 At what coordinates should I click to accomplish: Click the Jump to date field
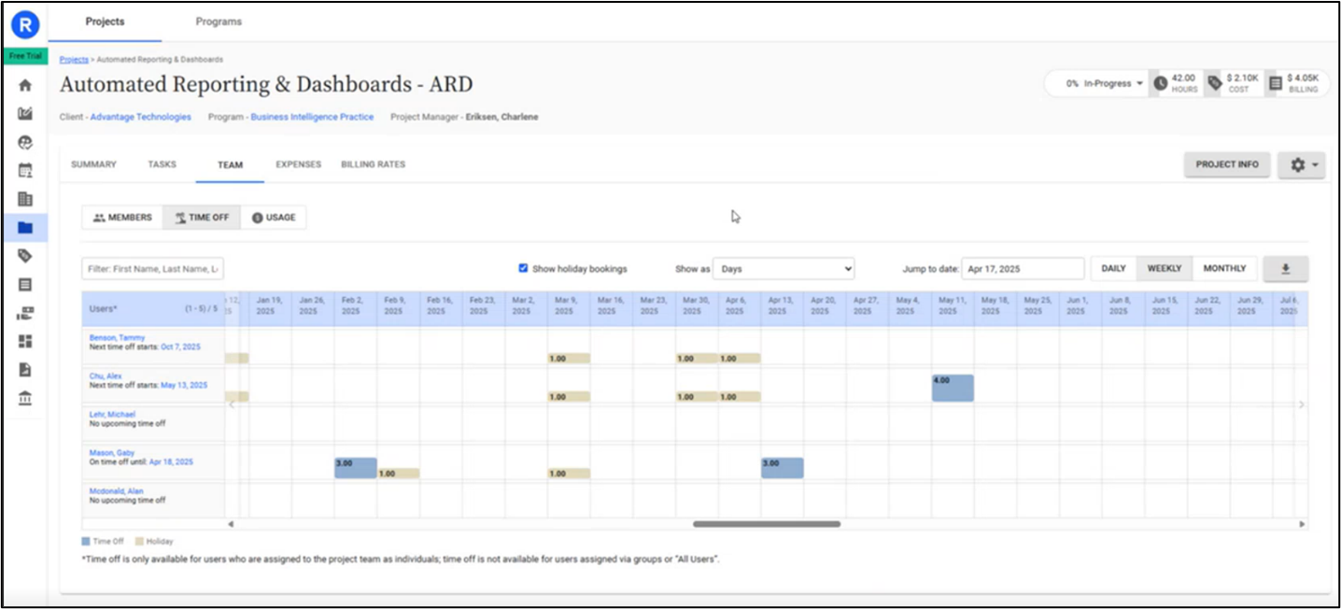[1023, 269]
